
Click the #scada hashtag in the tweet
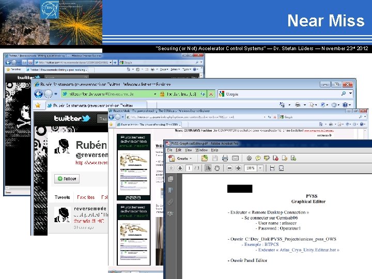(82, 221)
